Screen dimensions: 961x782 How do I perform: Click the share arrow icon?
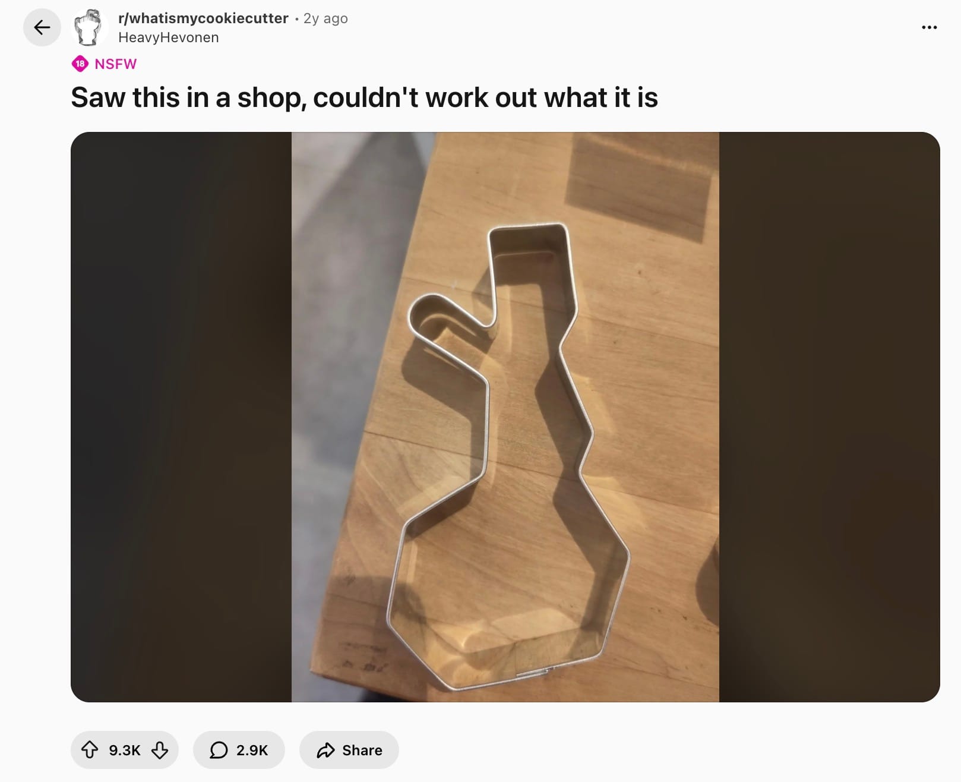coord(325,750)
